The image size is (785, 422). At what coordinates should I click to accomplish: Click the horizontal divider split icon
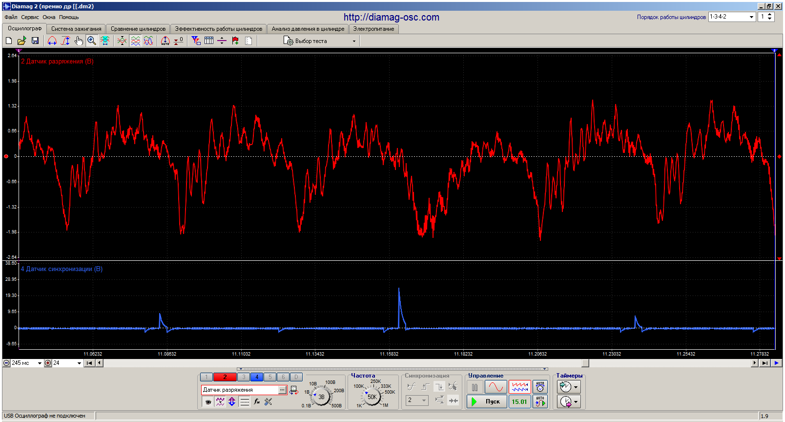[222, 41]
